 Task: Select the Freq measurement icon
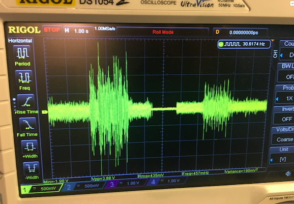pos(24,77)
